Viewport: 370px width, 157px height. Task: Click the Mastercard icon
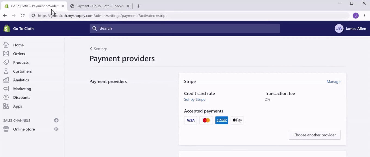point(206,120)
